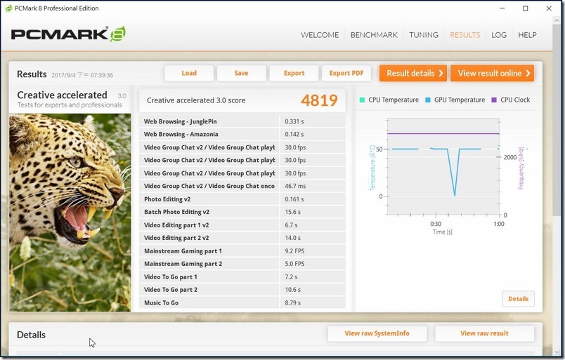Switch to the BENCHMARK tab
The image size is (565, 360).
point(374,35)
